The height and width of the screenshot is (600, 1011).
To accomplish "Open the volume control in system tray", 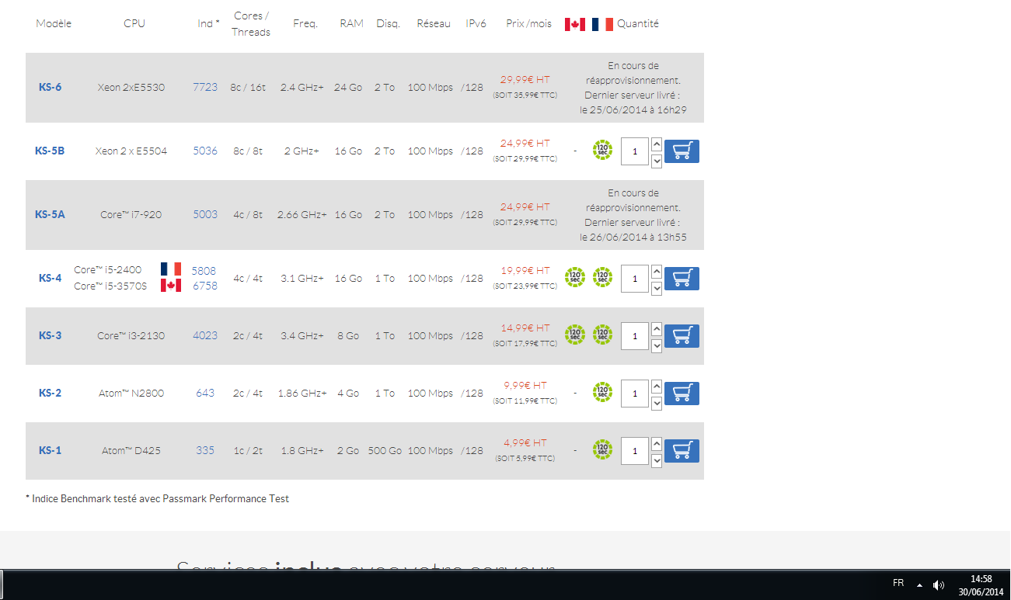I will (939, 584).
